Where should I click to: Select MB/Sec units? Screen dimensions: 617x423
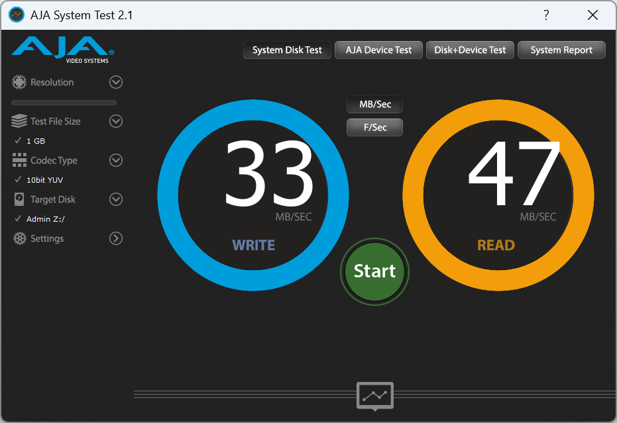pyautogui.click(x=374, y=104)
